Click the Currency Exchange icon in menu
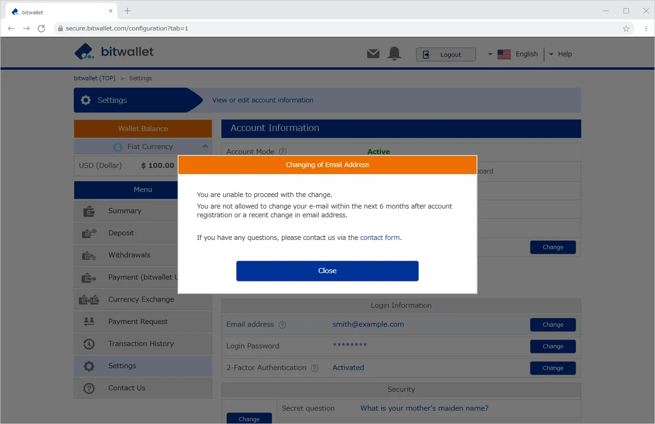This screenshot has height=424, width=655. click(x=89, y=300)
